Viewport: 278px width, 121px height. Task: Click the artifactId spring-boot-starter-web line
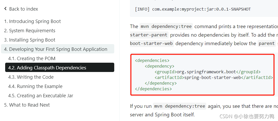pos(214,78)
